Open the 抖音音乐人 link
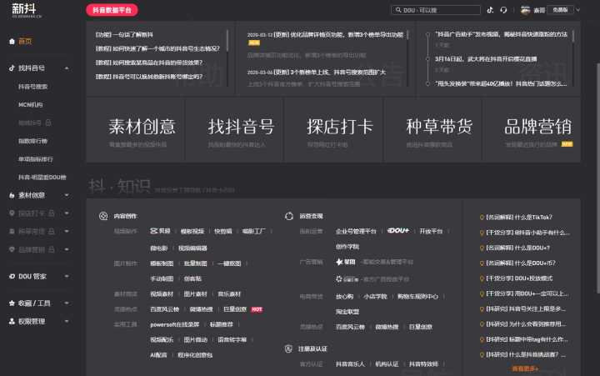Image resolution: width=600 pixels, height=376 pixels. click(x=350, y=363)
